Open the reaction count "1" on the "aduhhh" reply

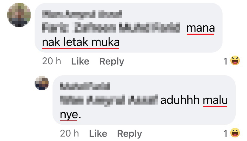[226, 134]
